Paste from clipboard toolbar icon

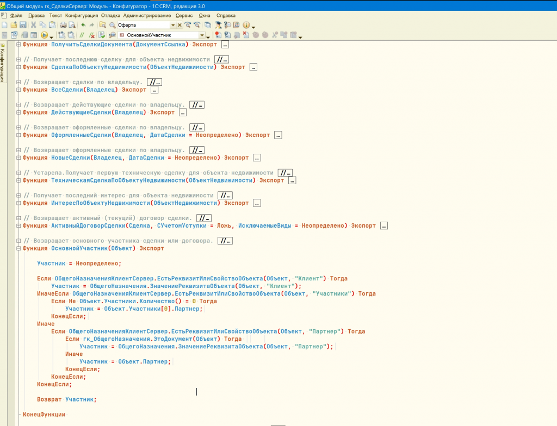52,25
